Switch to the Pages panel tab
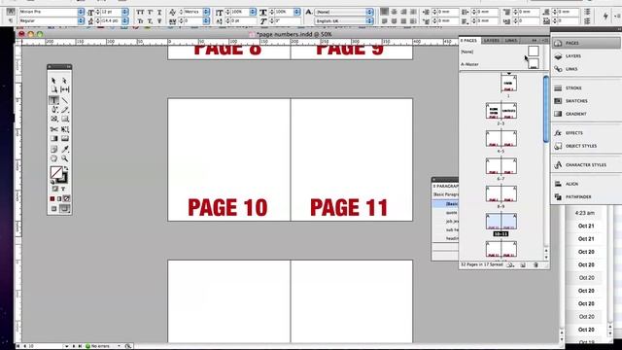 click(468, 41)
